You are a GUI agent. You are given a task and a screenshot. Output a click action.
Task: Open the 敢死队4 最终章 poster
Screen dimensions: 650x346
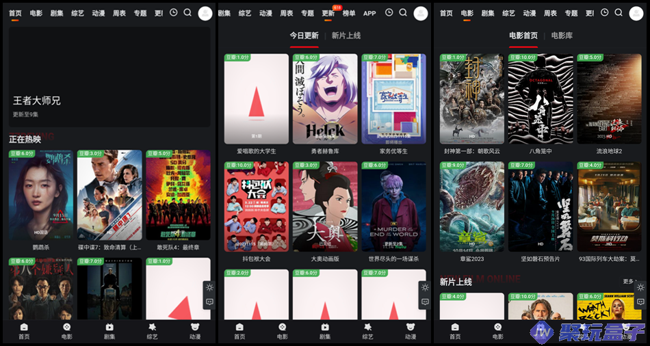179,195
